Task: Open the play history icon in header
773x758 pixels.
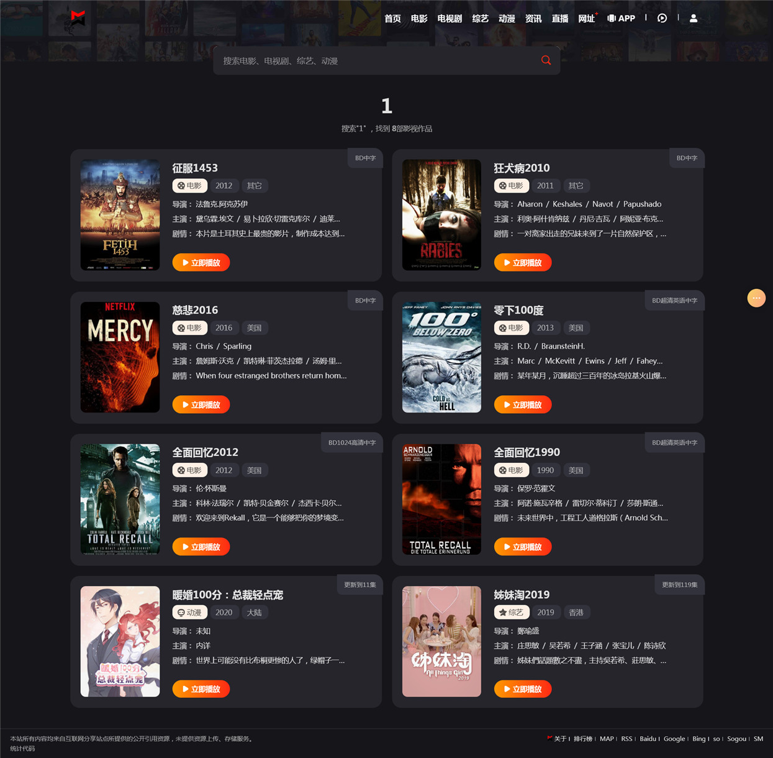Action: [662, 18]
